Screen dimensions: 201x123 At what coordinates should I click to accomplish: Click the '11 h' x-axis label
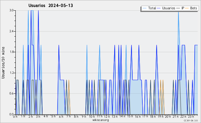pyautogui.click(x=99, y=116)
